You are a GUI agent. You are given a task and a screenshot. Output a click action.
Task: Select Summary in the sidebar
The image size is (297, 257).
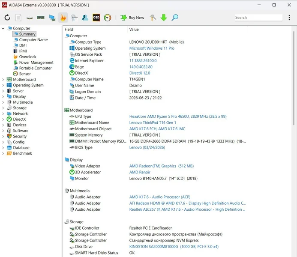pyautogui.click(x=24, y=34)
